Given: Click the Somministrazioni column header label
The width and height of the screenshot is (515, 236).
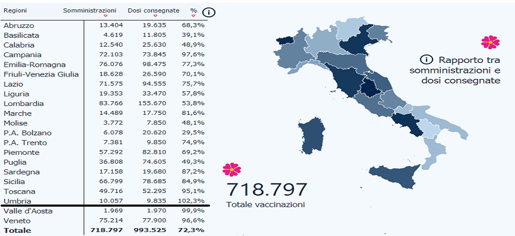Looking at the screenshot, I should tap(89, 10).
